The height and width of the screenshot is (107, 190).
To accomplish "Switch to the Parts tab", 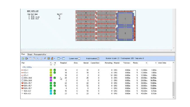I will pyautogui.click(x=23, y=54).
